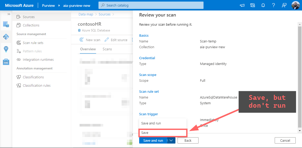Screen dimensions: 302x148
Task: Click the Classifications icon
Action: click(x=19, y=77)
